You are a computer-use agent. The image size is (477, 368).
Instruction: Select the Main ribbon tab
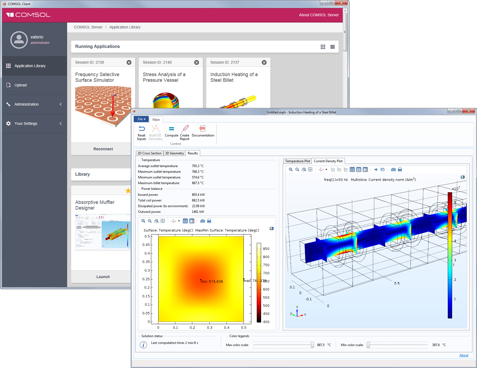156,119
